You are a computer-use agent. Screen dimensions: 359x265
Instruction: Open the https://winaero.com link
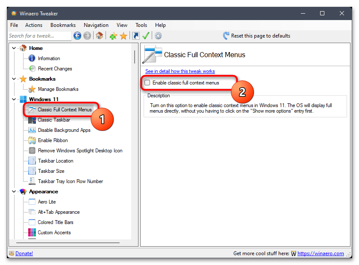point(321,253)
